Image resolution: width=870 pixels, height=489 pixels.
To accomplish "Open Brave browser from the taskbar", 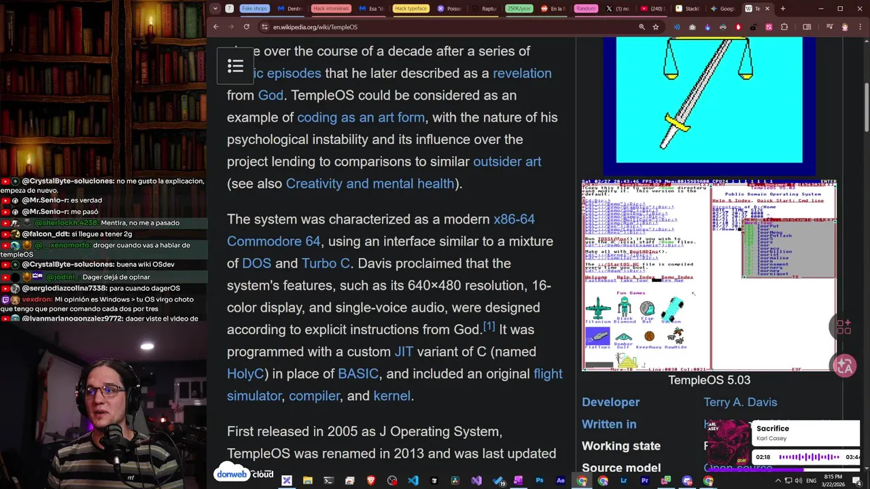I will coord(370,481).
